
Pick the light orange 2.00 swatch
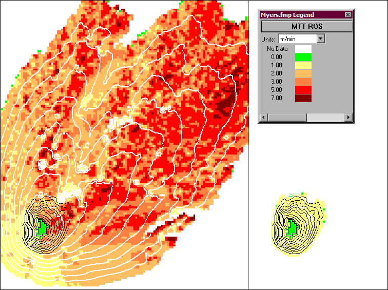(x=303, y=73)
